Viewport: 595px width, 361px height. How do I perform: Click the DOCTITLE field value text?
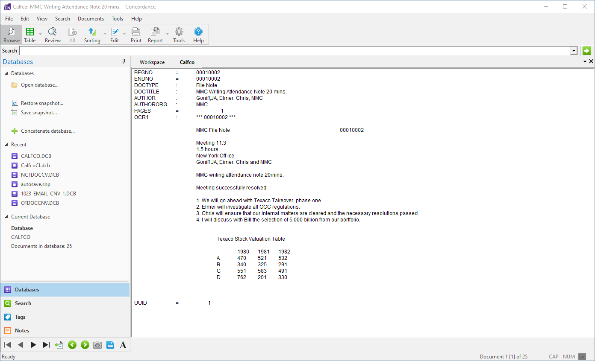241,92
